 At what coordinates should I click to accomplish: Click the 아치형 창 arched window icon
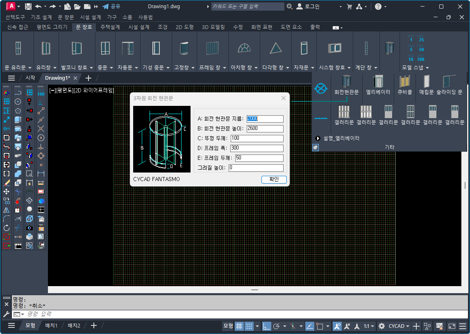coord(244,48)
